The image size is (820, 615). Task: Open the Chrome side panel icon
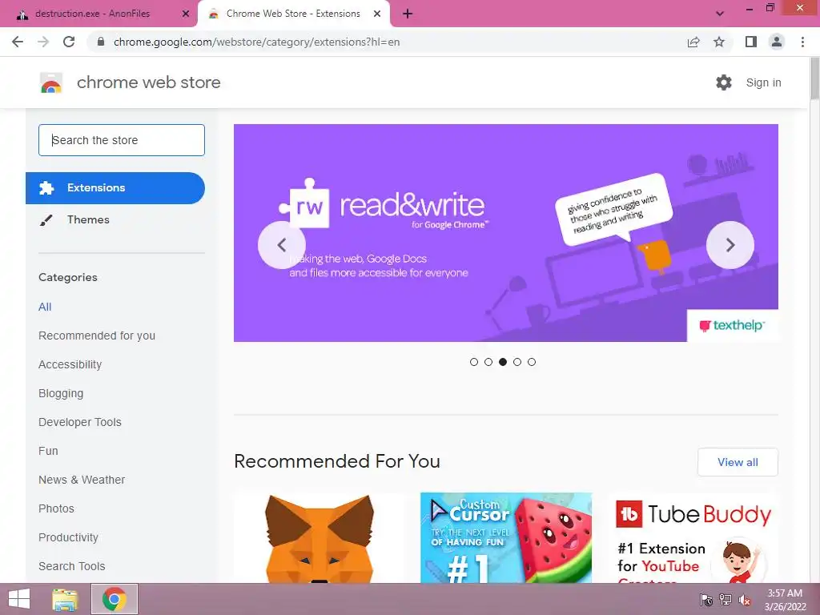pyautogui.click(x=751, y=42)
